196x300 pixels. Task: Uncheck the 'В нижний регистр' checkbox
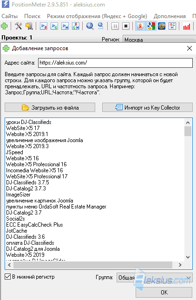coord(7,277)
